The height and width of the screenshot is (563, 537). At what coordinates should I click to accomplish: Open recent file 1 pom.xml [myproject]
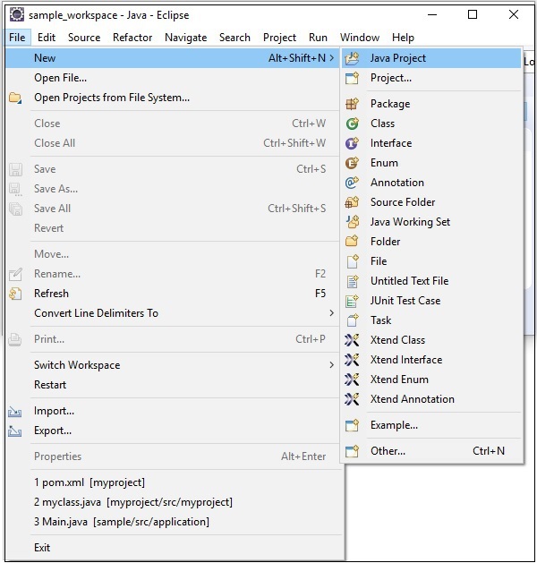[x=173, y=482]
